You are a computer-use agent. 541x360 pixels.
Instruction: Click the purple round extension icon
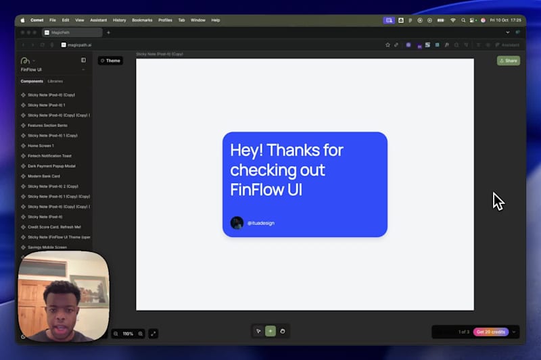coord(408,45)
